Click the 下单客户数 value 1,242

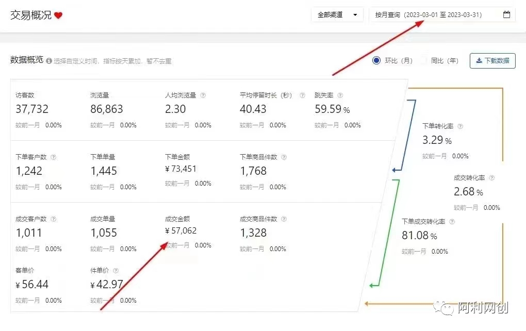(x=29, y=171)
